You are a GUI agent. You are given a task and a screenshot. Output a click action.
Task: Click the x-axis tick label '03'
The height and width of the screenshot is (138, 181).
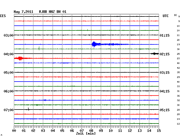click(x=43, y=131)
